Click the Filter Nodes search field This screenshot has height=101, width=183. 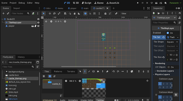(20, 13)
